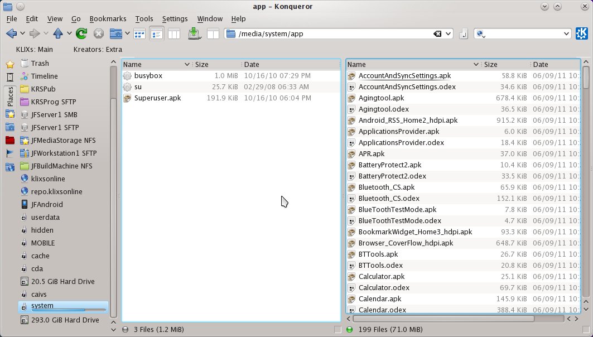The height and width of the screenshot is (337, 593).
Task: Click the web search input field
Action: click(x=524, y=33)
